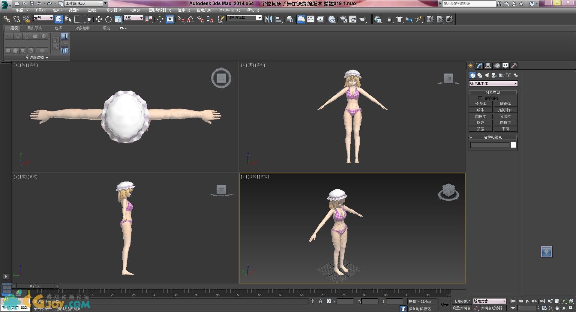Select the Link tool in main toolbar
Screen dimensions: 576x312
pyautogui.click(x=7, y=19)
